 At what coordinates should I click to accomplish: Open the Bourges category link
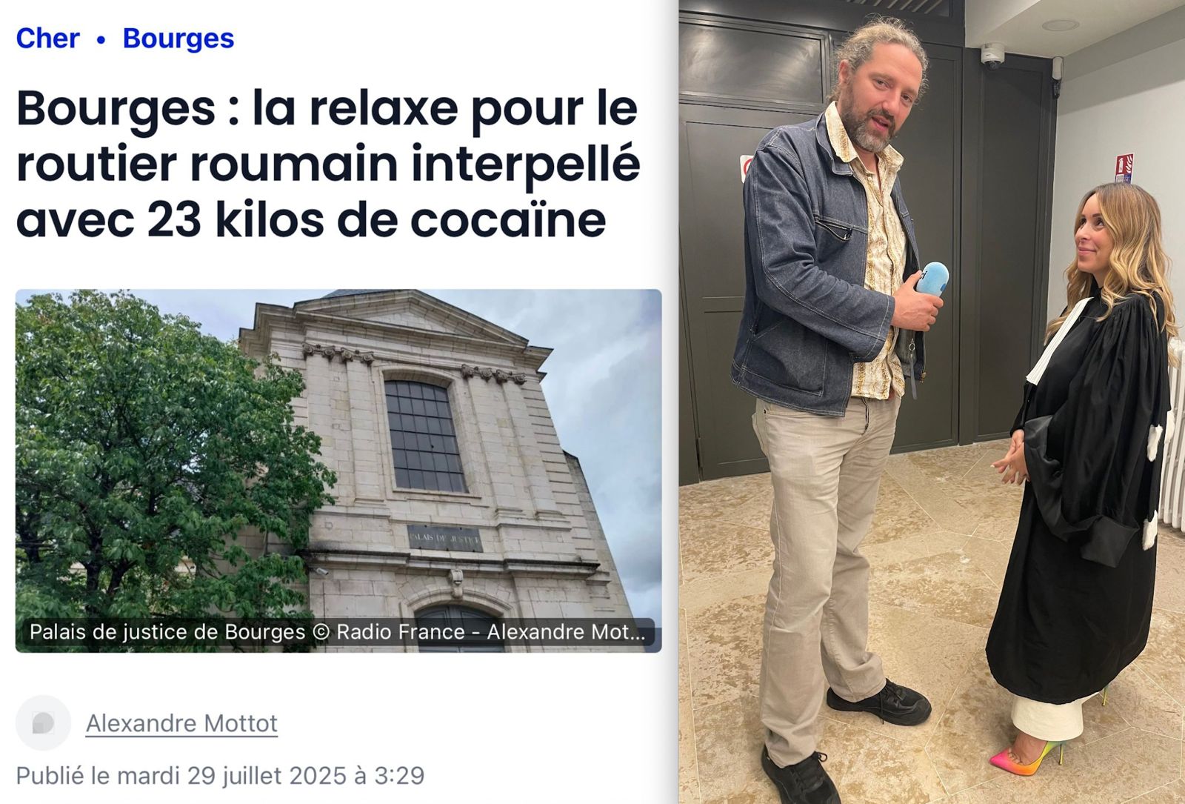point(178,39)
